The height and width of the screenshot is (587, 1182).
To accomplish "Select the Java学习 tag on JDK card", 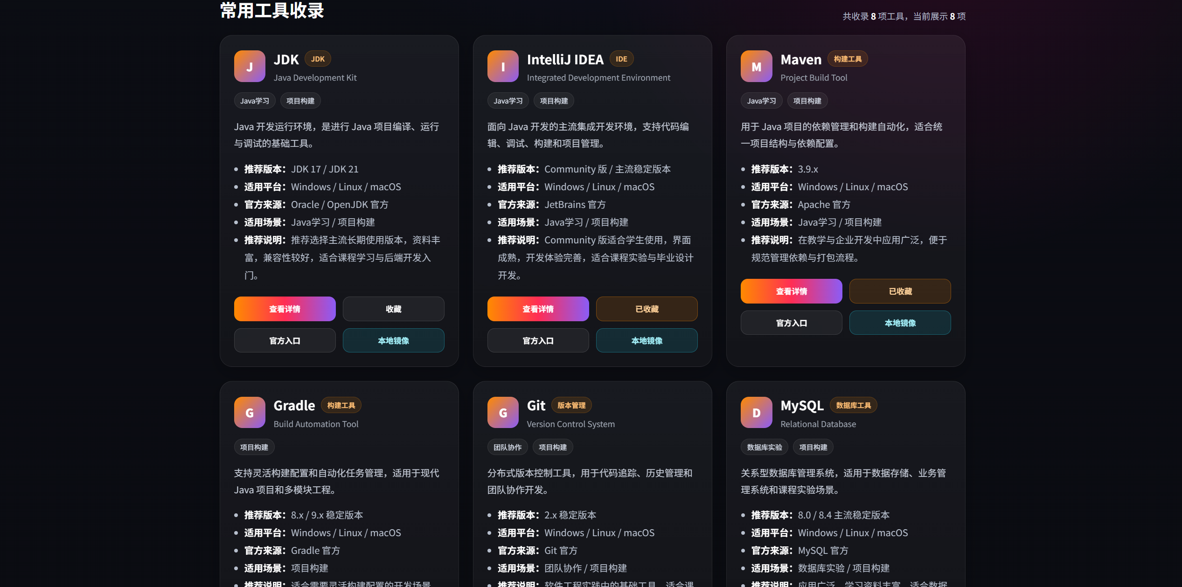I will point(255,101).
